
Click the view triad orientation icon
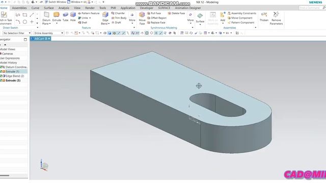(44, 165)
